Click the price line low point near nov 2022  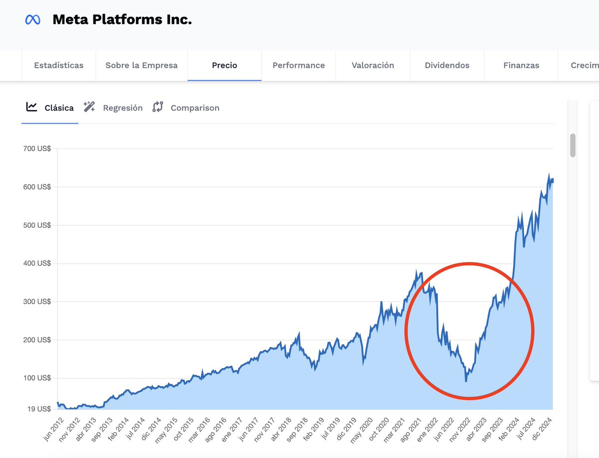click(x=466, y=381)
